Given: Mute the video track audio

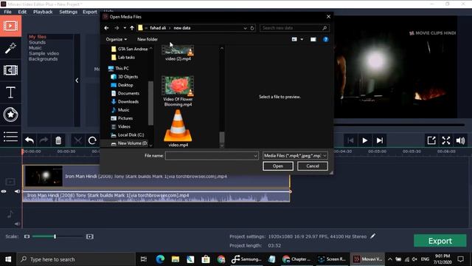Looking at the screenshot, I should (x=17, y=191).
